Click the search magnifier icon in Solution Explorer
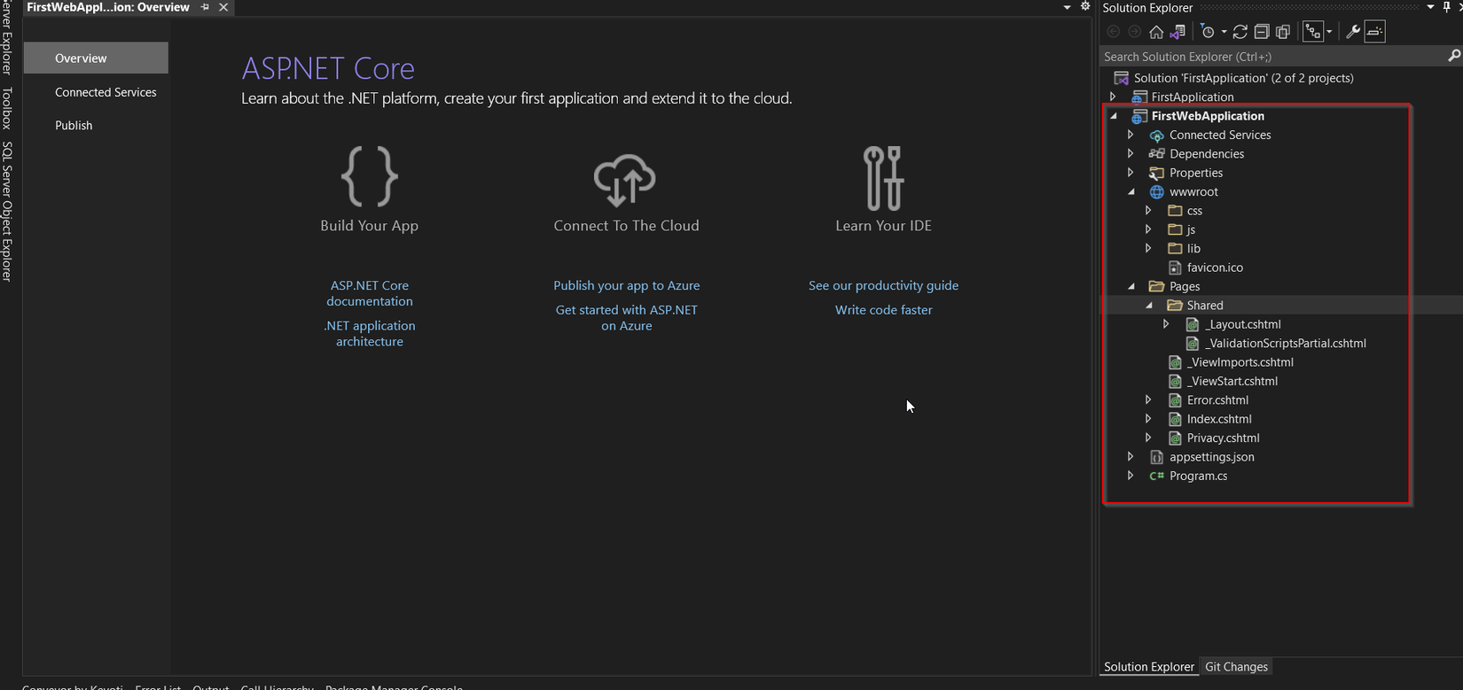The width and height of the screenshot is (1463, 690). pyautogui.click(x=1453, y=56)
